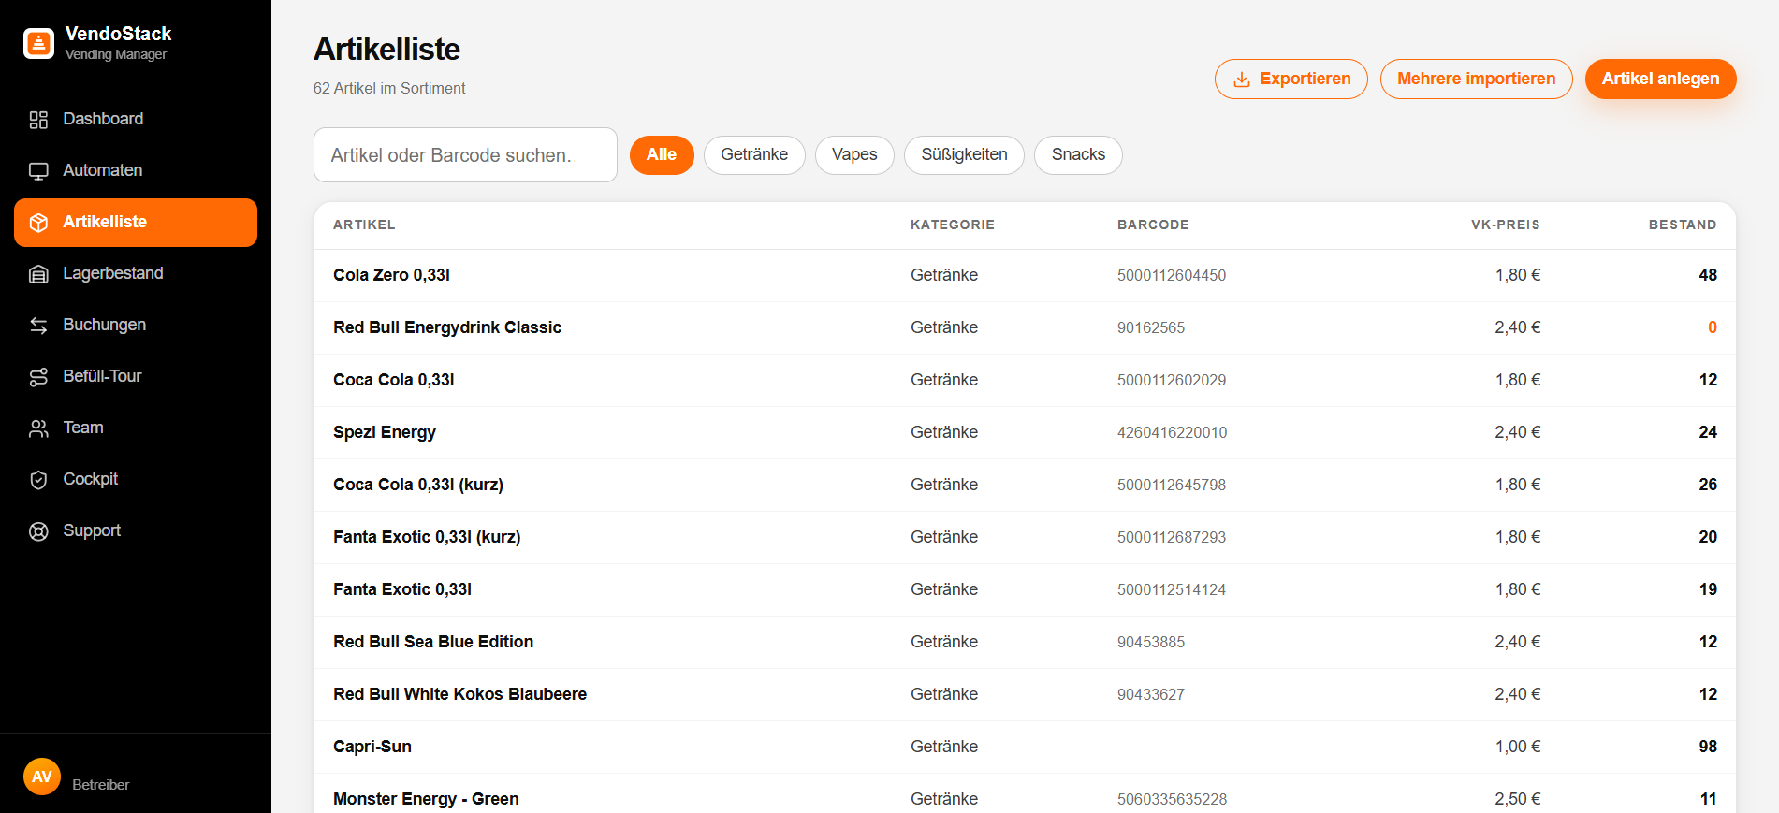Go to Cockpit section
This screenshot has height=813, width=1779.
pyautogui.click(x=136, y=480)
